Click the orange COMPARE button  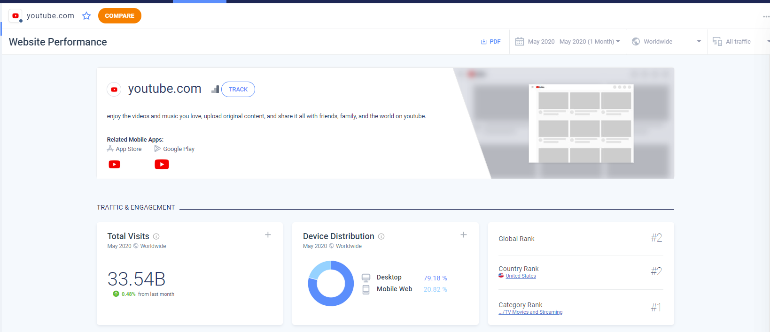coord(120,15)
